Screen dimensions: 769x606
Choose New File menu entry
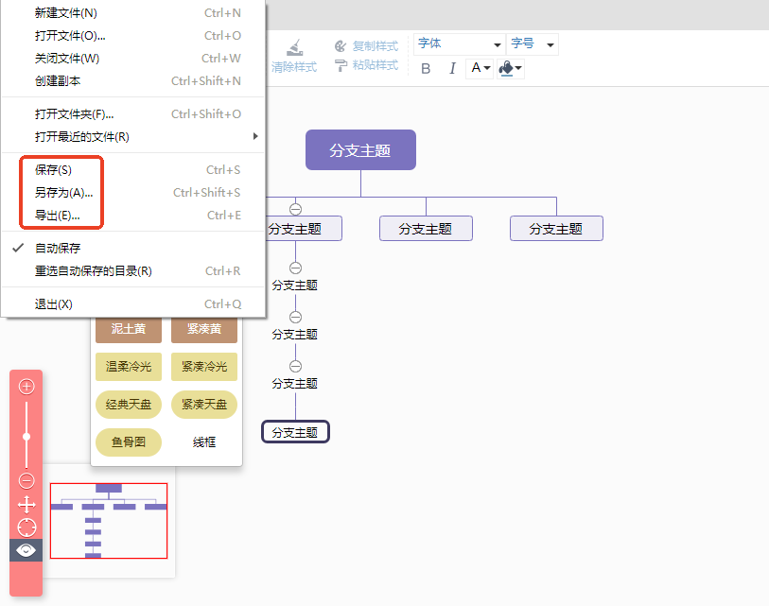click(133, 12)
